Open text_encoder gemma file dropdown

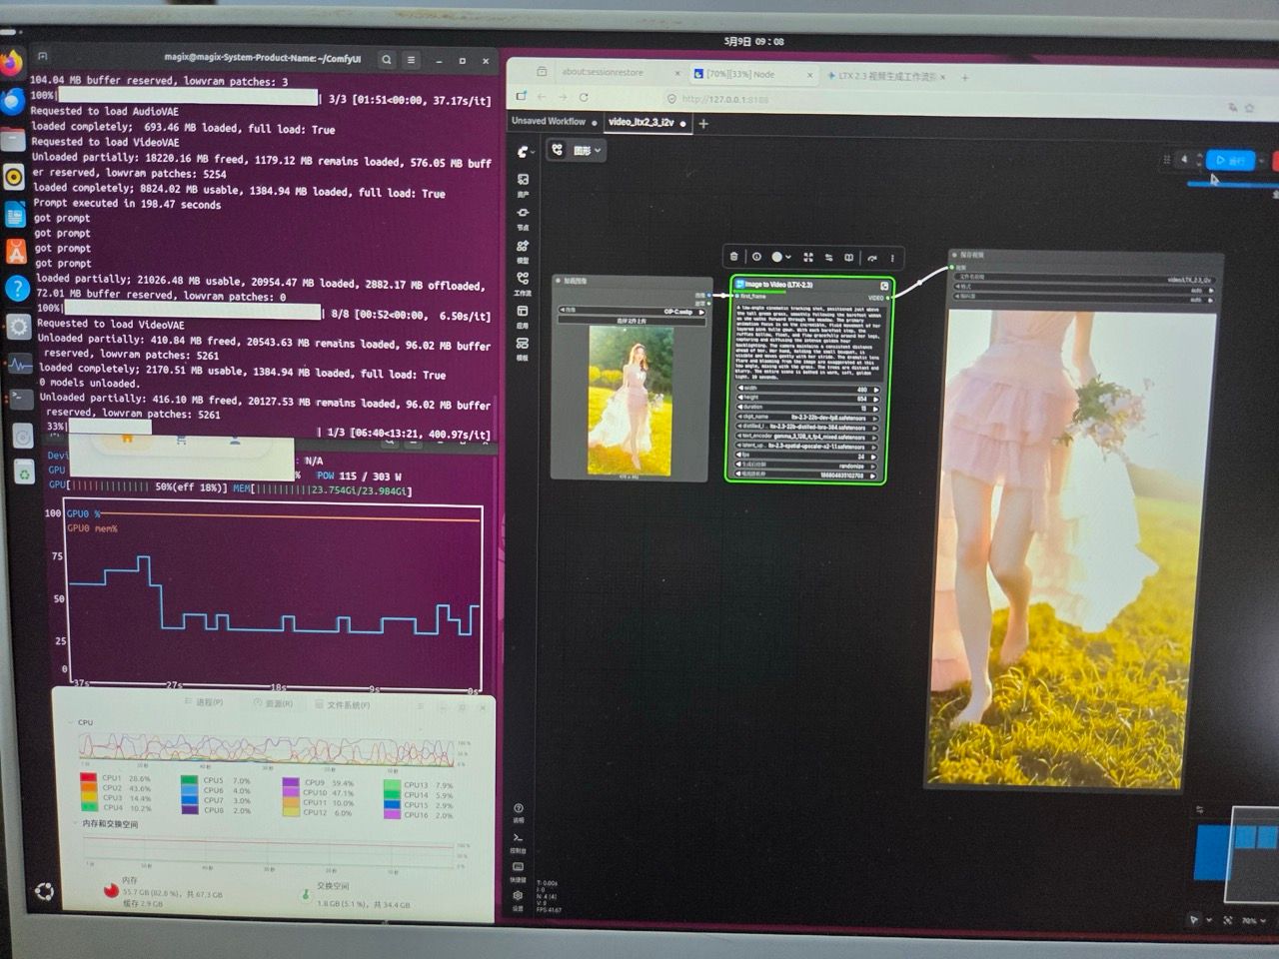(808, 437)
